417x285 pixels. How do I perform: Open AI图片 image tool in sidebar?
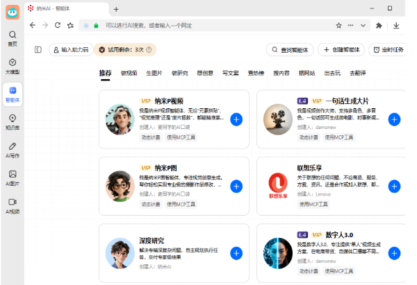(x=13, y=178)
